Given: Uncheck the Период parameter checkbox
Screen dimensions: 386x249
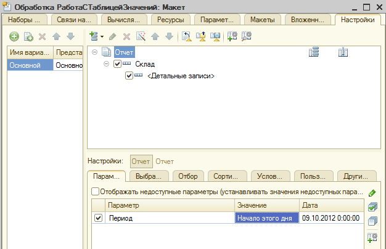Looking at the screenshot, I should pos(98,218).
